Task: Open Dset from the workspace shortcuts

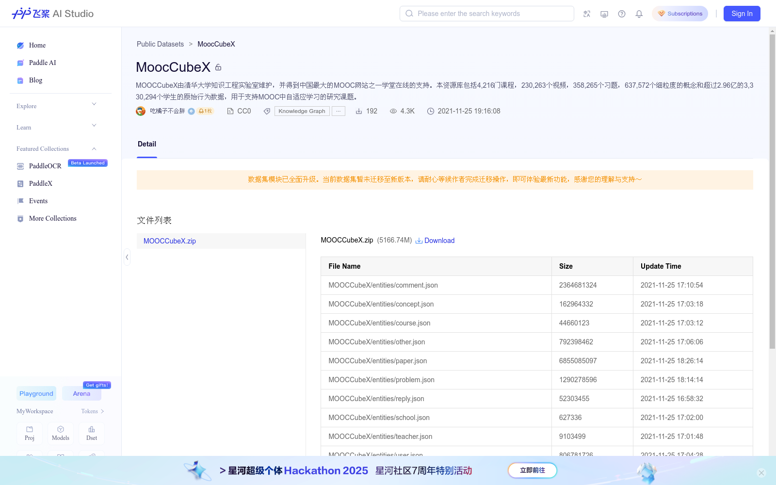Action: pyautogui.click(x=91, y=433)
